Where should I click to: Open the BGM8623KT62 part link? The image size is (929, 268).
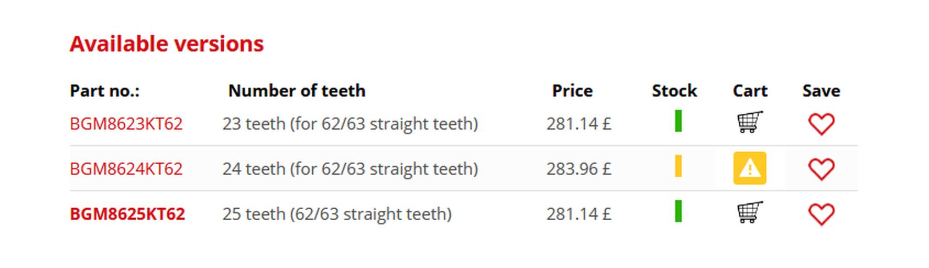tap(126, 124)
